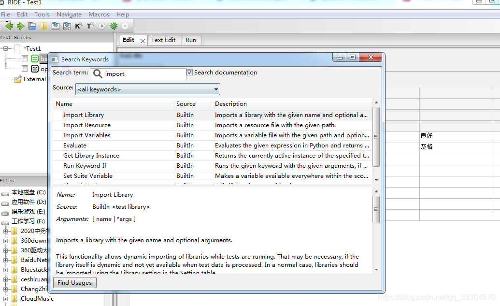
Task: Open the Source all keywords dropdown
Action: (148, 89)
